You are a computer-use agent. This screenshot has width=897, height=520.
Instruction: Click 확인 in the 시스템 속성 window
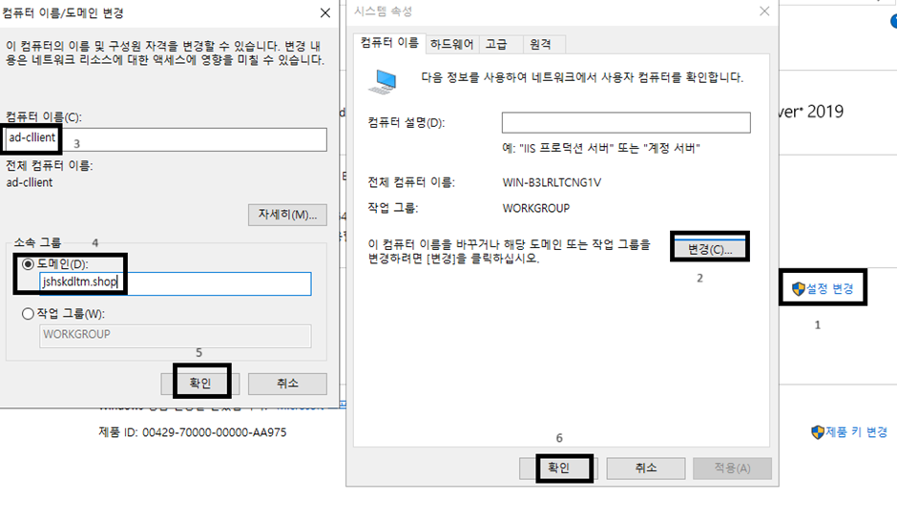[558, 468]
